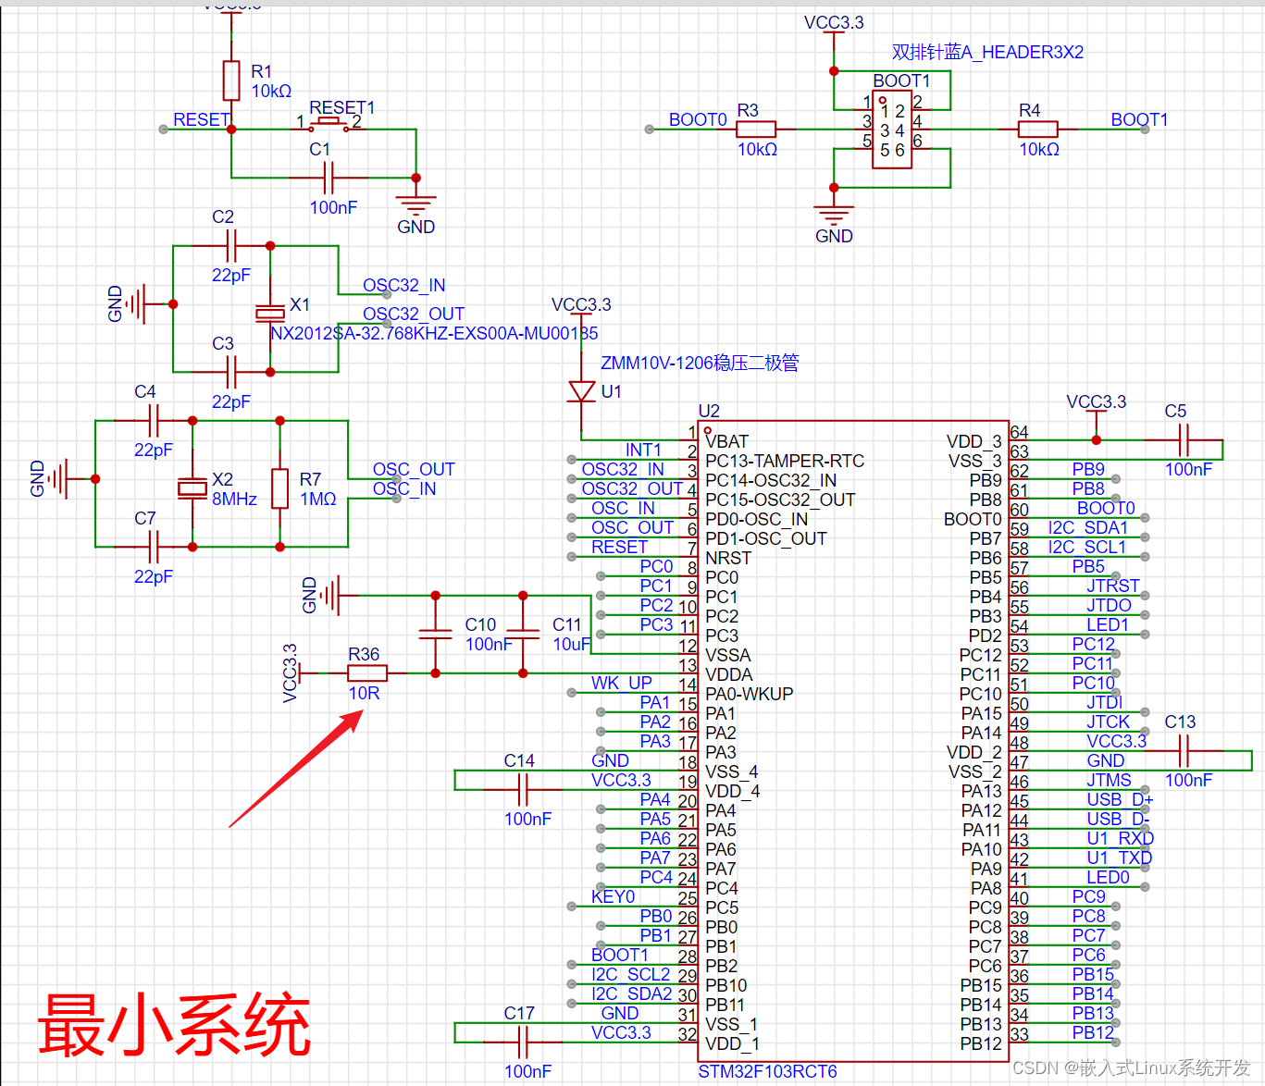Select capacitor C2 22pF symbol
Image resolution: width=1265 pixels, height=1086 pixels.
(231, 246)
